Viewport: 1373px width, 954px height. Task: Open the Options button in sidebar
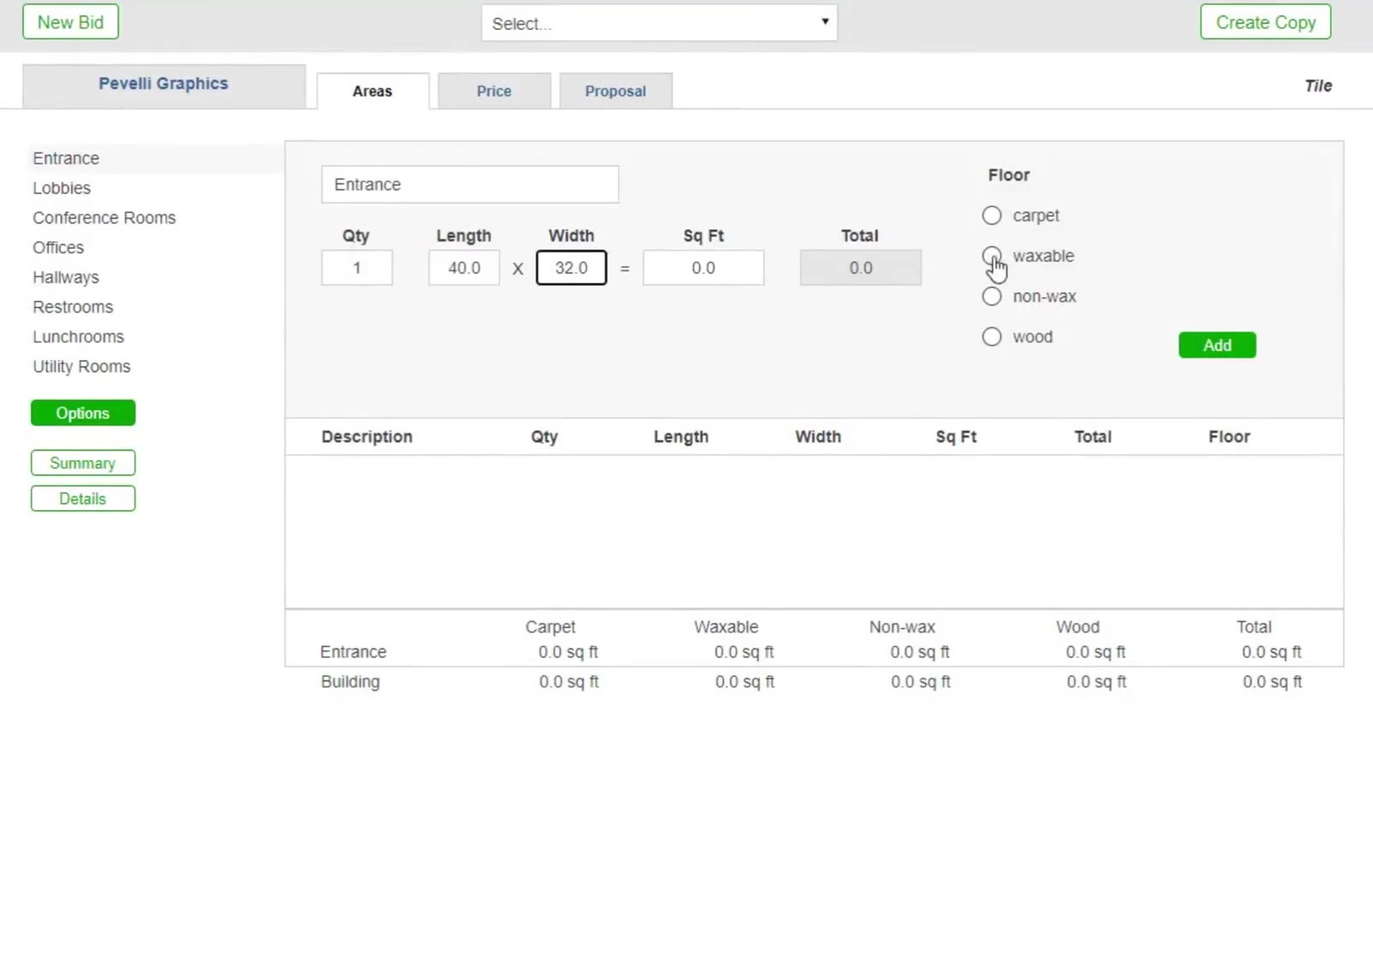(83, 413)
